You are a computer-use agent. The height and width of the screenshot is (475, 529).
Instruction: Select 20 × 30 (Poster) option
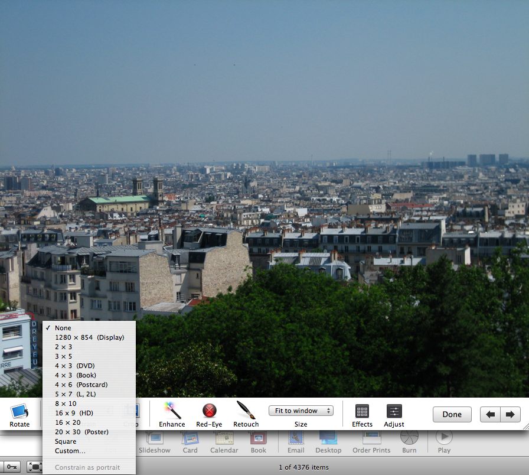click(x=89, y=432)
